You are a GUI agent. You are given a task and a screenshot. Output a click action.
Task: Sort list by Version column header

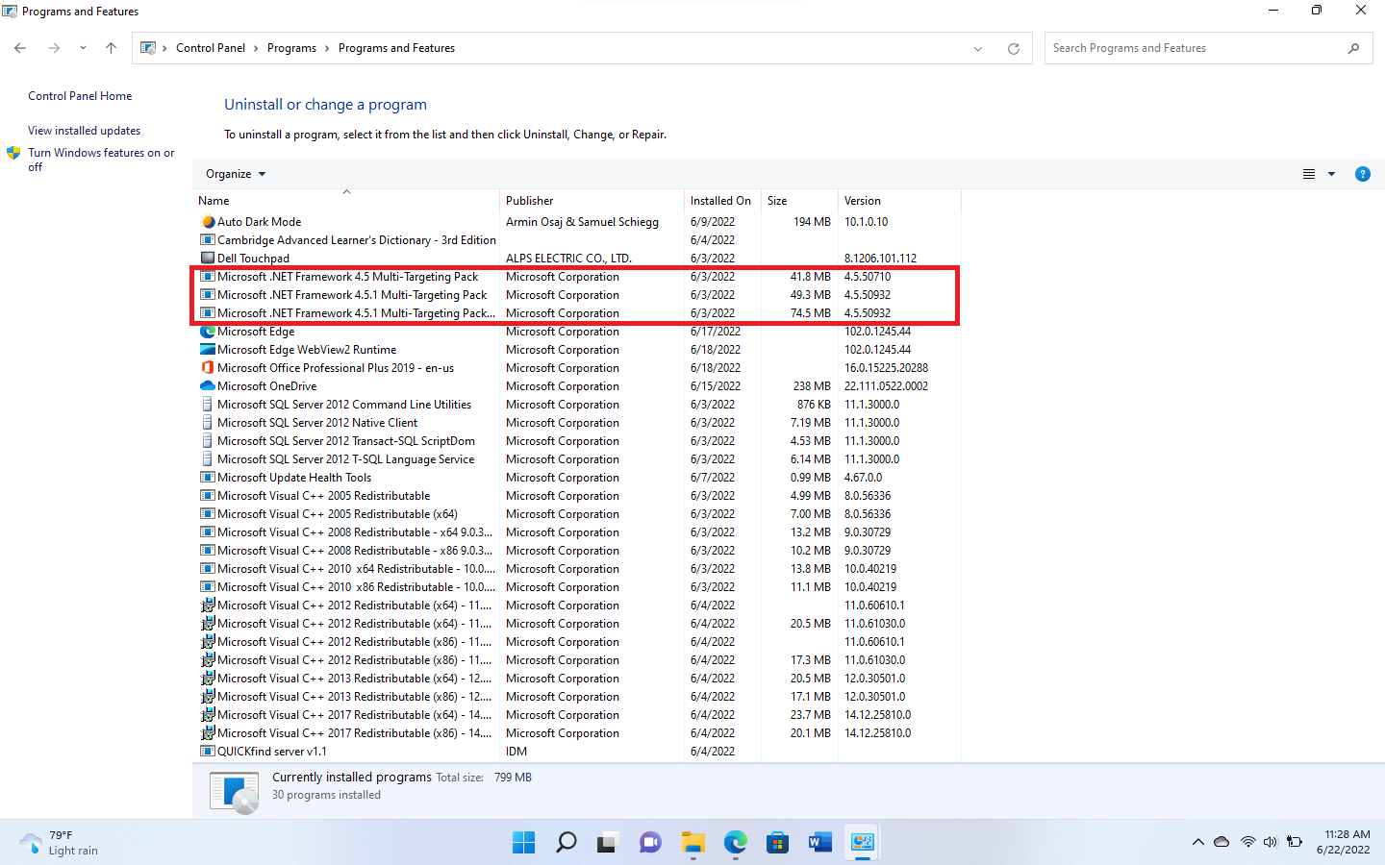click(x=899, y=201)
